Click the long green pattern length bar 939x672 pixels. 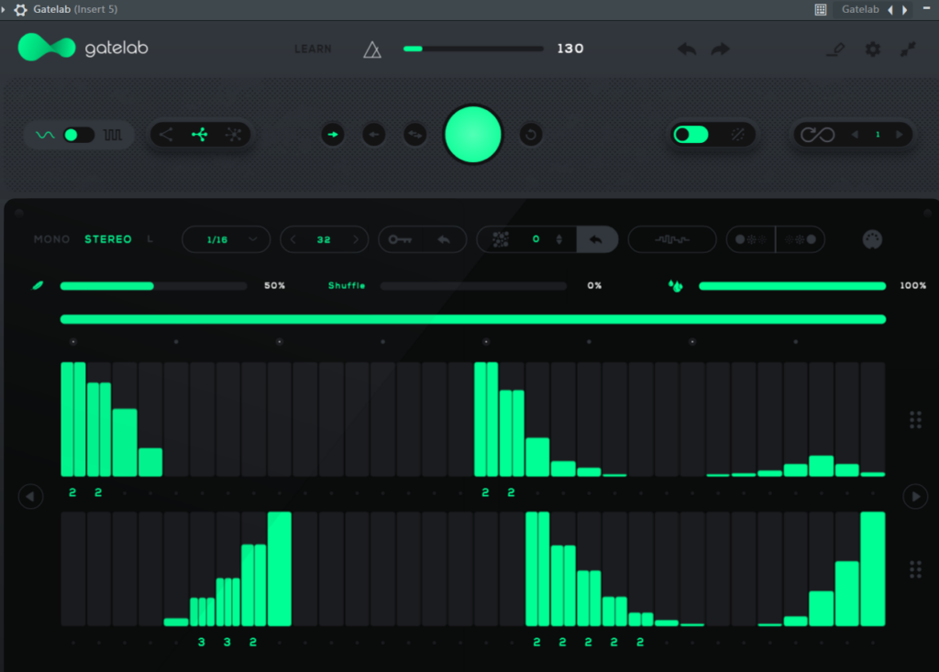(473, 319)
